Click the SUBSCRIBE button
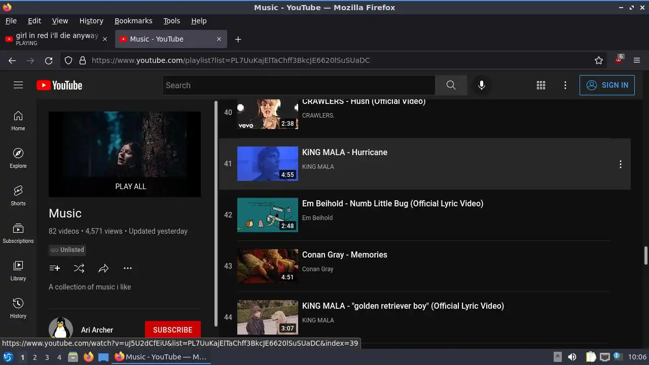 (172, 330)
